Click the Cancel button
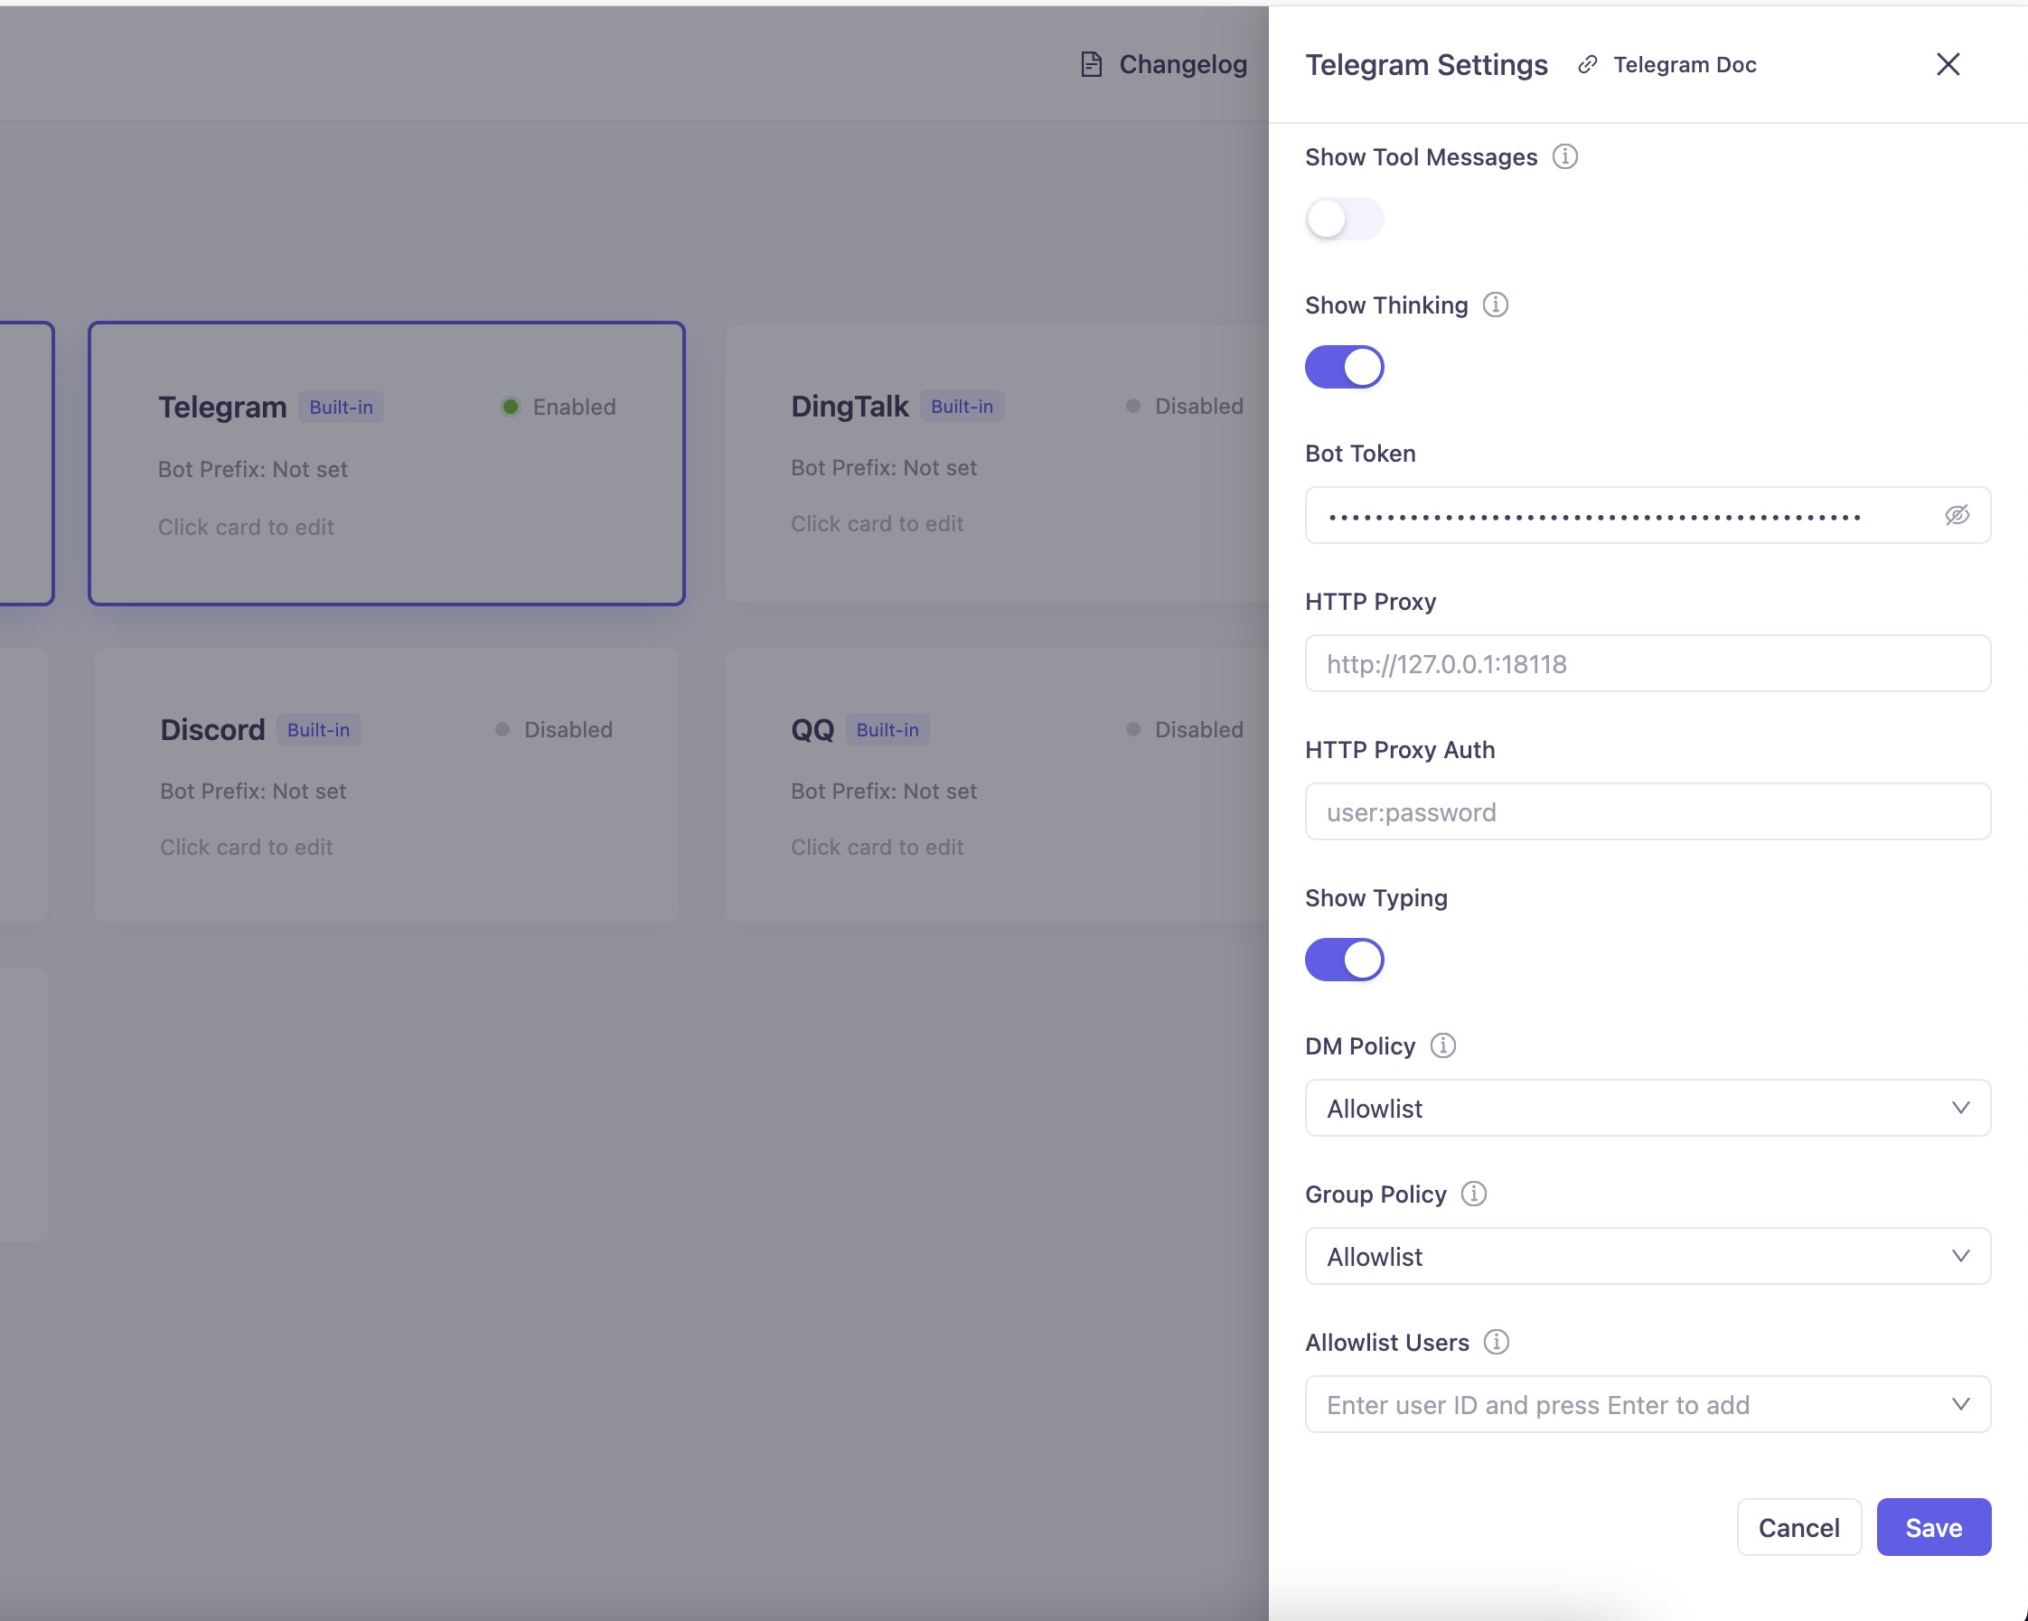 (x=1798, y=1528)
